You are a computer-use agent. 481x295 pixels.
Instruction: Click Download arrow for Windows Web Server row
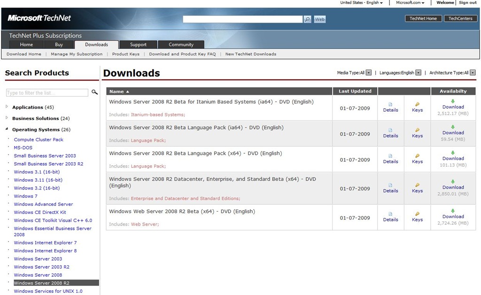453,211
